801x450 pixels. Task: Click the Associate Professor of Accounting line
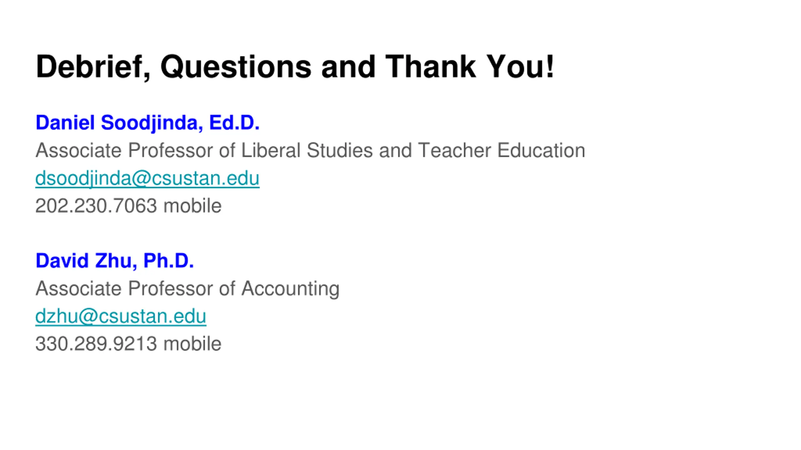187,288
